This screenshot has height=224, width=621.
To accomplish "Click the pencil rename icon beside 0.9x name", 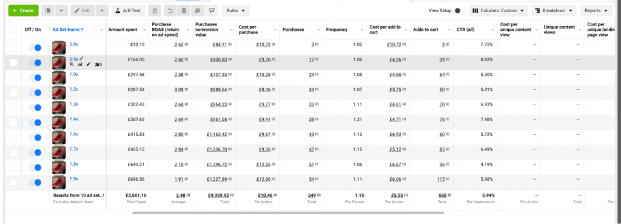I will (x=82, y=58).
